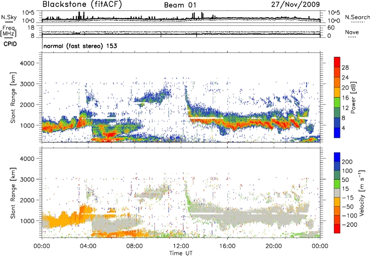The image size is (370, 256).
Task: Click the power colorbar value '4'
Action: tap(343, 128)
